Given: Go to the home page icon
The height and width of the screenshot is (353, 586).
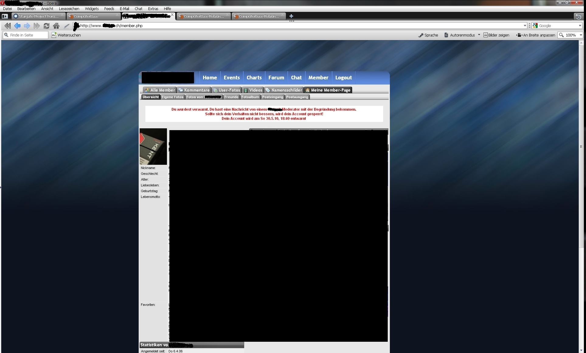Looking at the screenshot, I should (56, 26).
